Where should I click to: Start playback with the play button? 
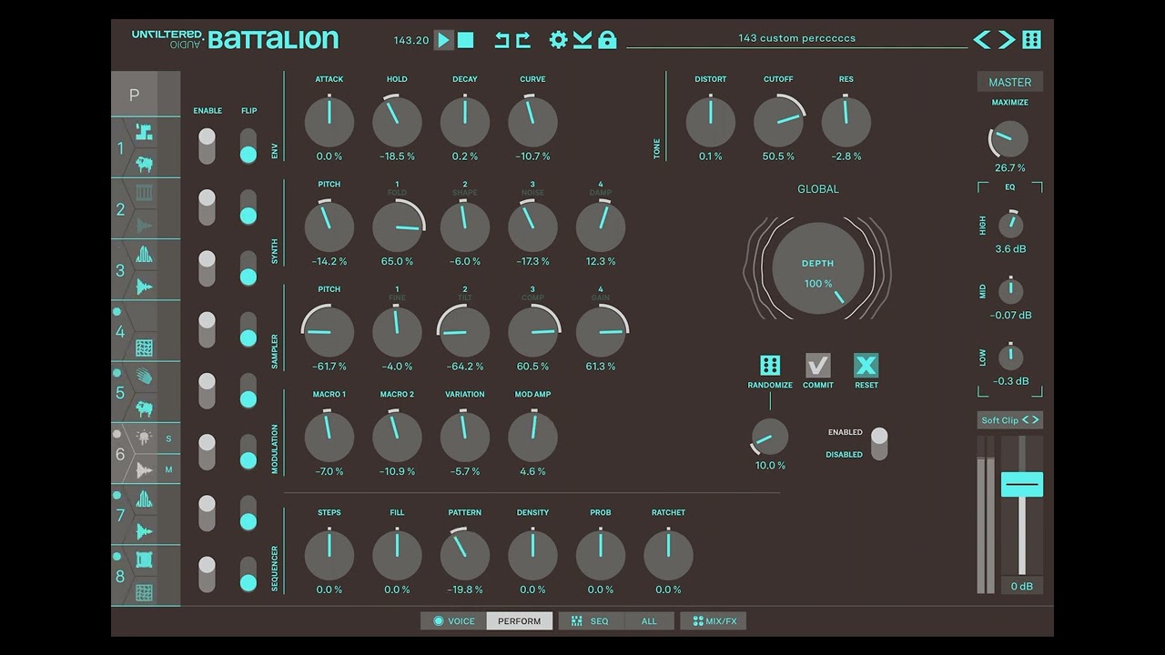click(x=443, y=40)
